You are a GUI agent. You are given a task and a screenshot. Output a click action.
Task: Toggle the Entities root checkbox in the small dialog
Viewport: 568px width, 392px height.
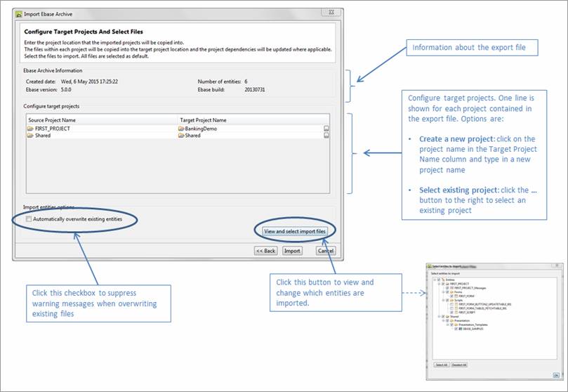pyautogui.click(x=440, y=279)
